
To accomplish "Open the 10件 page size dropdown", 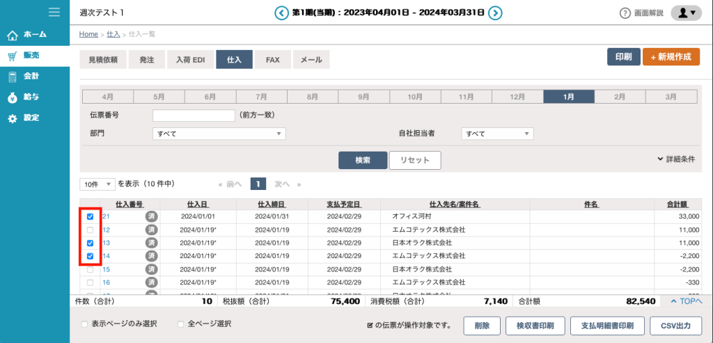I will point(97,184).
